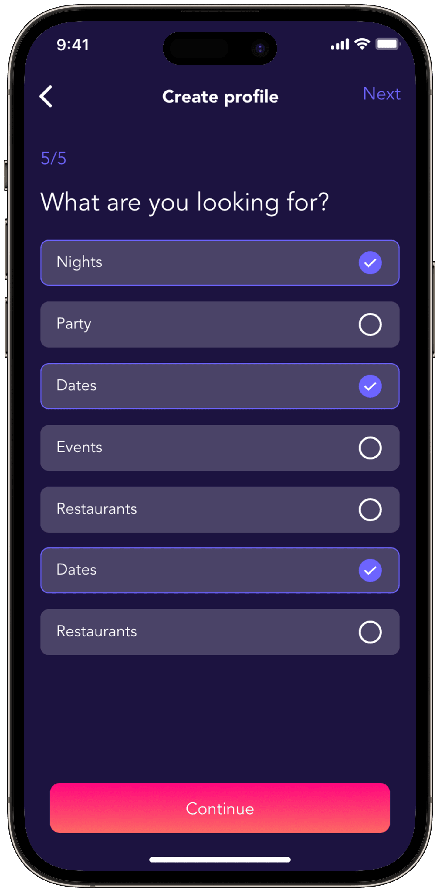Tap Next in the header
Image resolution: width=440 pixels, height=892 pixels.
381,94
